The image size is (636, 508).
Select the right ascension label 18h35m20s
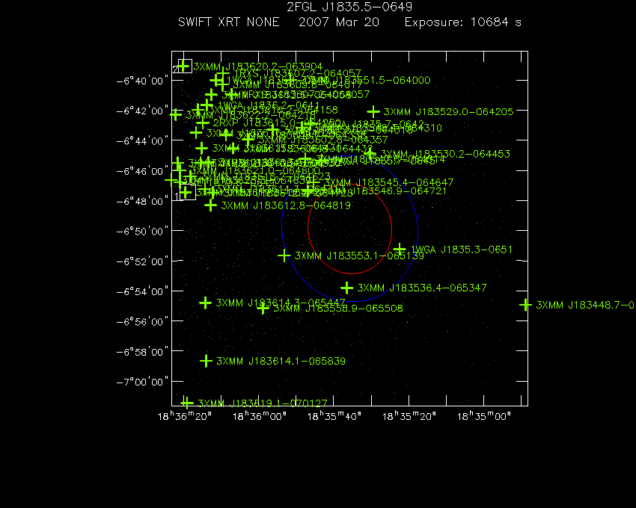point(409,416)
